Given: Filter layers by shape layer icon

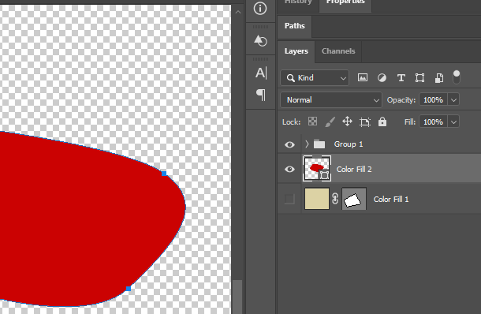Looking at the screenshot, I should click(419, 77).
